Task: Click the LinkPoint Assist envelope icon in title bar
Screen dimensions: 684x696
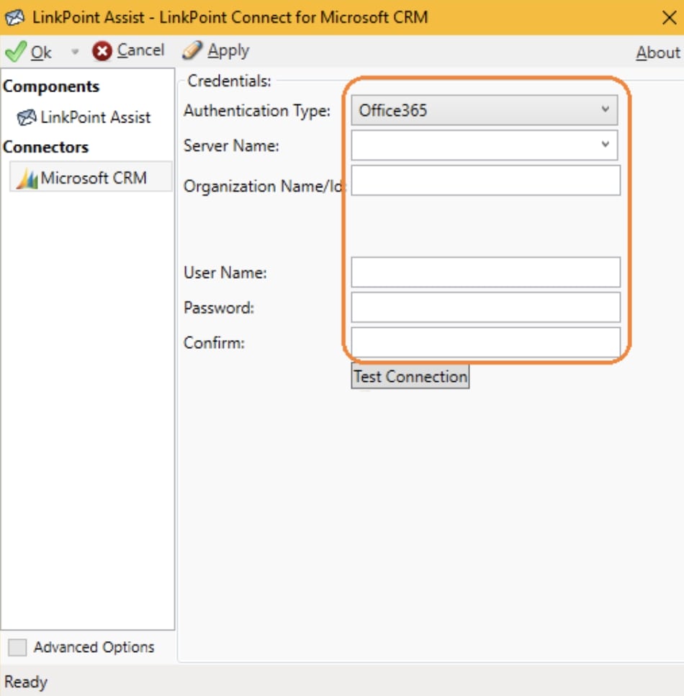Action: [14, 17]
